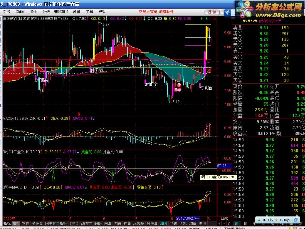Viewport: 305px width, 229px height.
Task: Click the green plus icon above chart
Action: (201, 18)
